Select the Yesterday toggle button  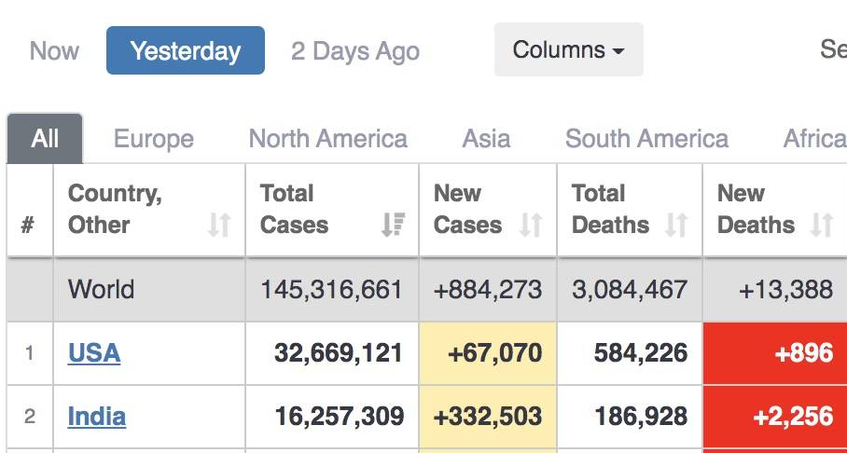(186, 50)
